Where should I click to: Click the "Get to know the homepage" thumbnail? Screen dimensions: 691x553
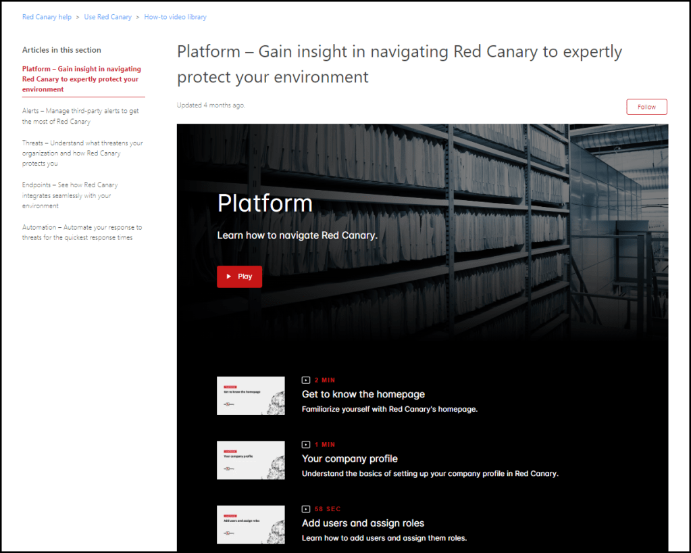[x=250, y=395]
